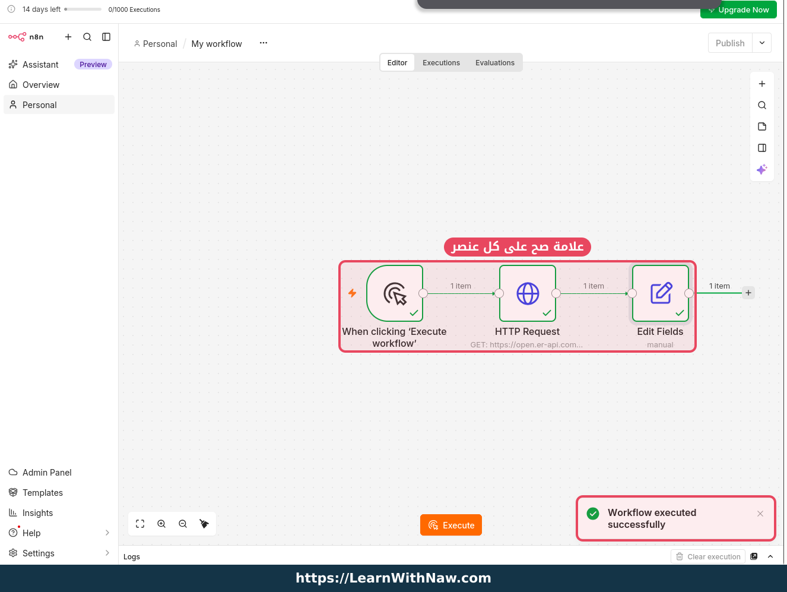Open search via sidebar magnifier icon
The image size is (787, 592).
(x=87, y=37)
